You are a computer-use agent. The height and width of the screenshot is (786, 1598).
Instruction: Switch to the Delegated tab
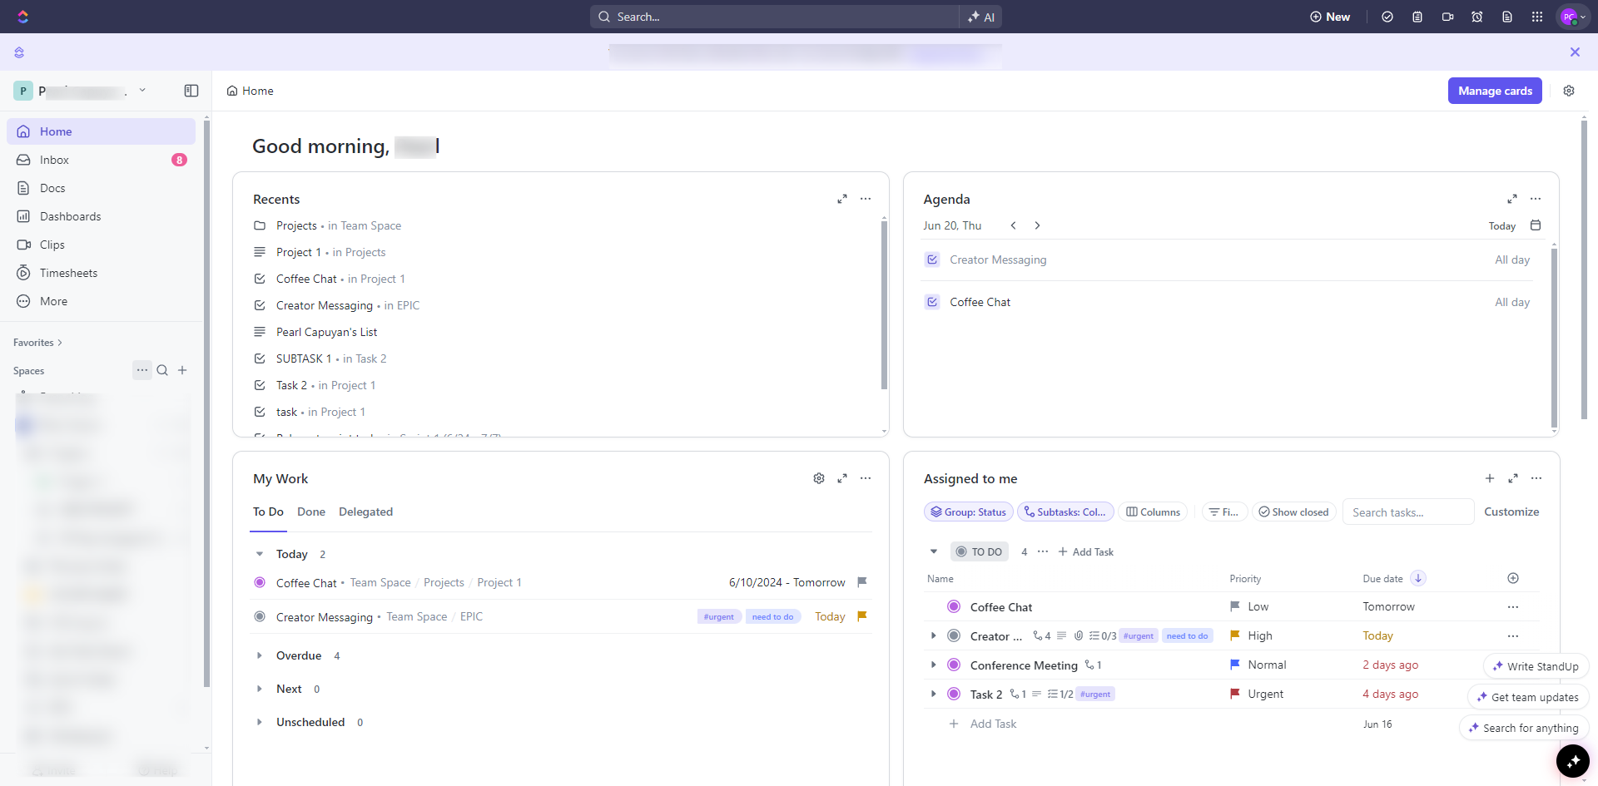click(x=365, y=512)
